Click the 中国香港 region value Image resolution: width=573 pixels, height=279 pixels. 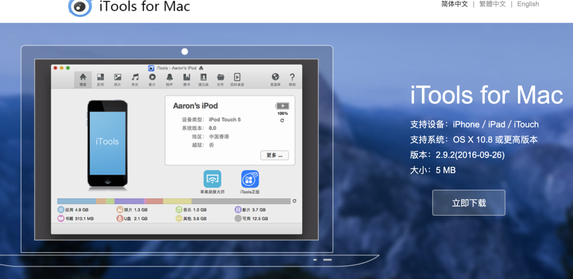[219, 137]
